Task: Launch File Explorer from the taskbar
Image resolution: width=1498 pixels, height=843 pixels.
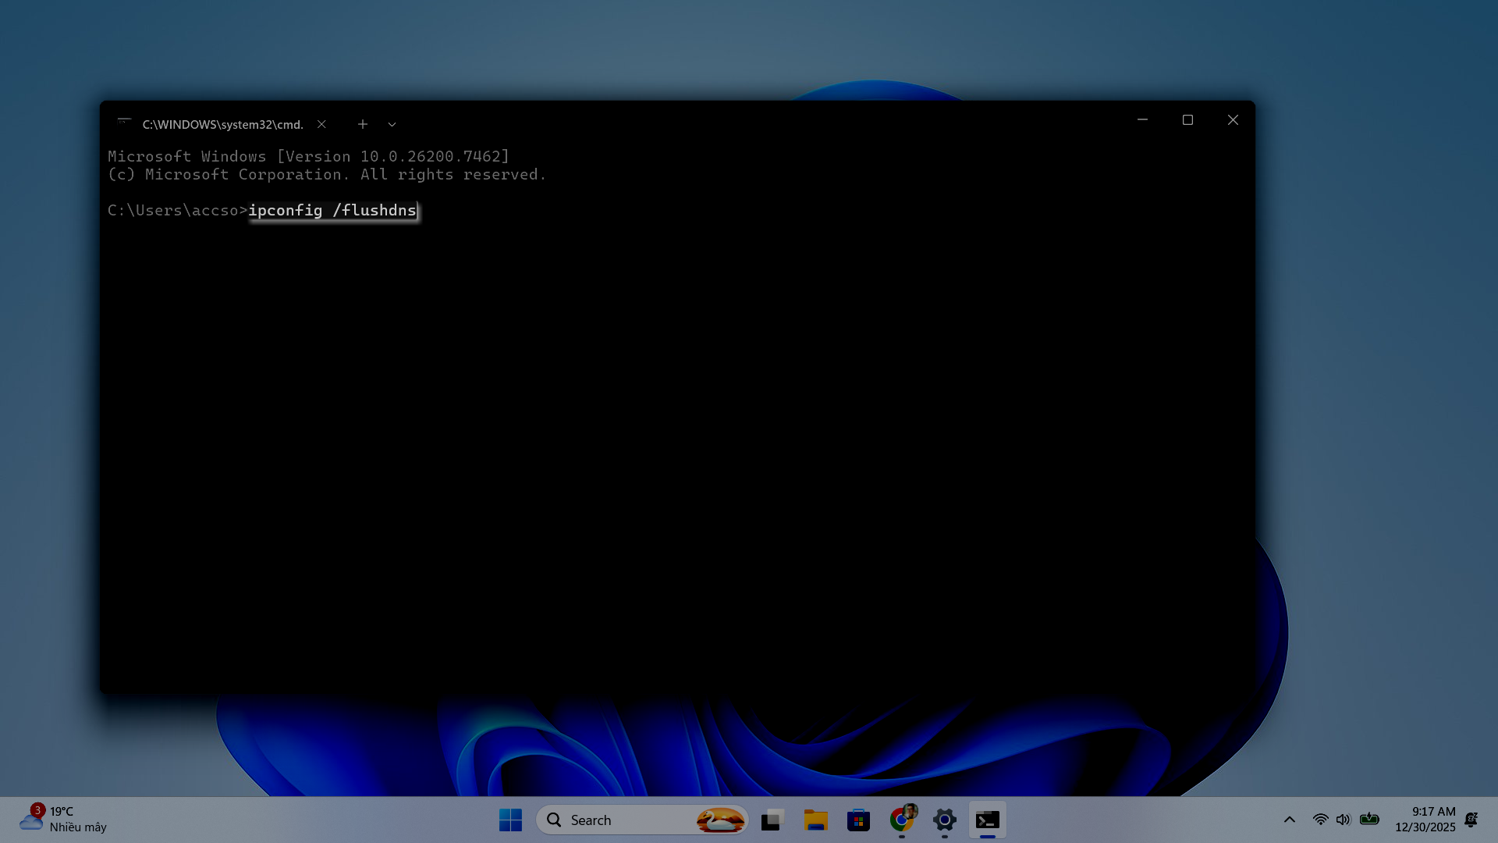Action: point(815,820)
